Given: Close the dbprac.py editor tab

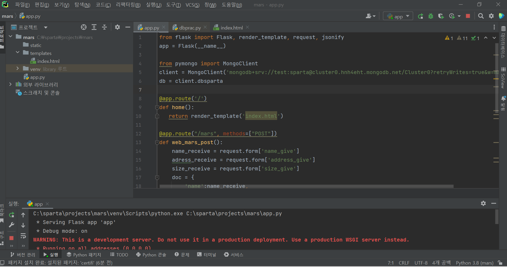Looking at the screenshot, I should (205, 27).
